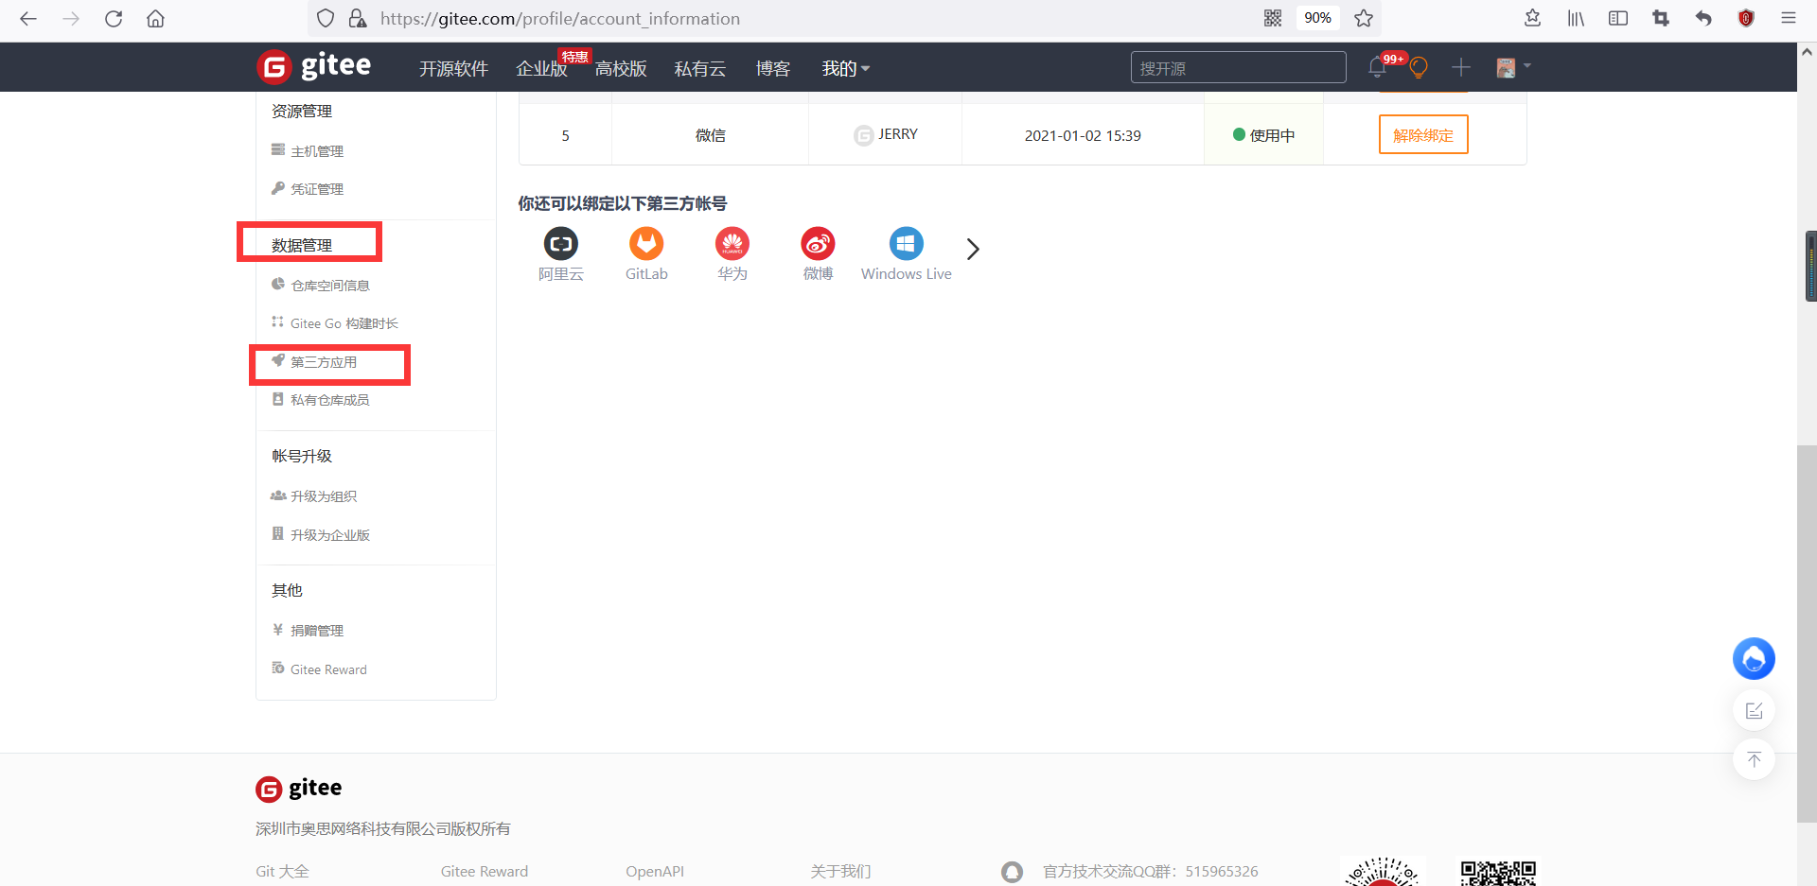The image size is (1817, 886).
Task: Open 私有云 nav item
Action: point(700,69)
